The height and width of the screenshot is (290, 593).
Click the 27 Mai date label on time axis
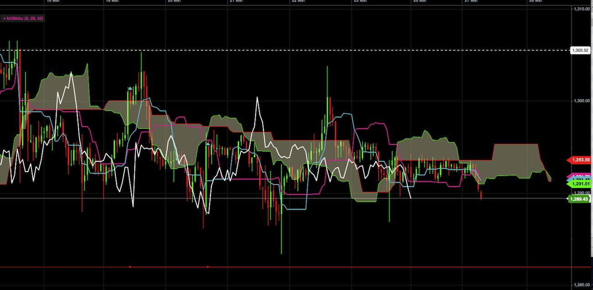click(x=471, y=1)
